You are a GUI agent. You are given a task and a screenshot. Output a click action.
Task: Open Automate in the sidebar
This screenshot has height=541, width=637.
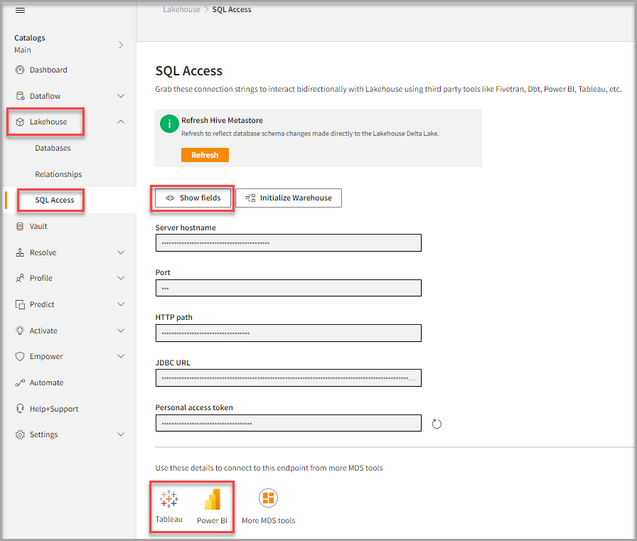(46, 382)
